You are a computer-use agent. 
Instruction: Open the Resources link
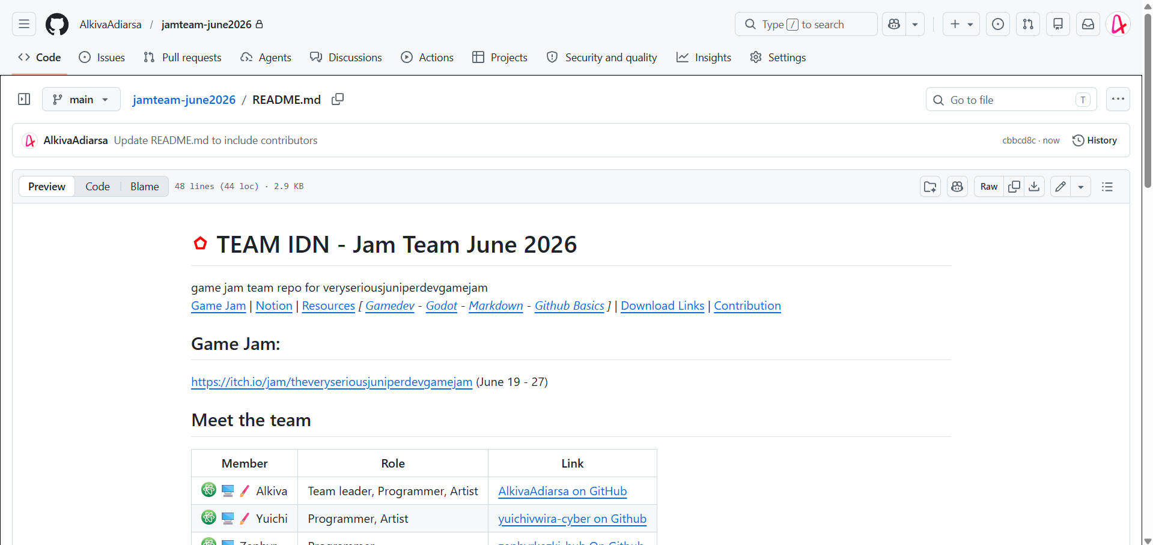tap(329, 306)
